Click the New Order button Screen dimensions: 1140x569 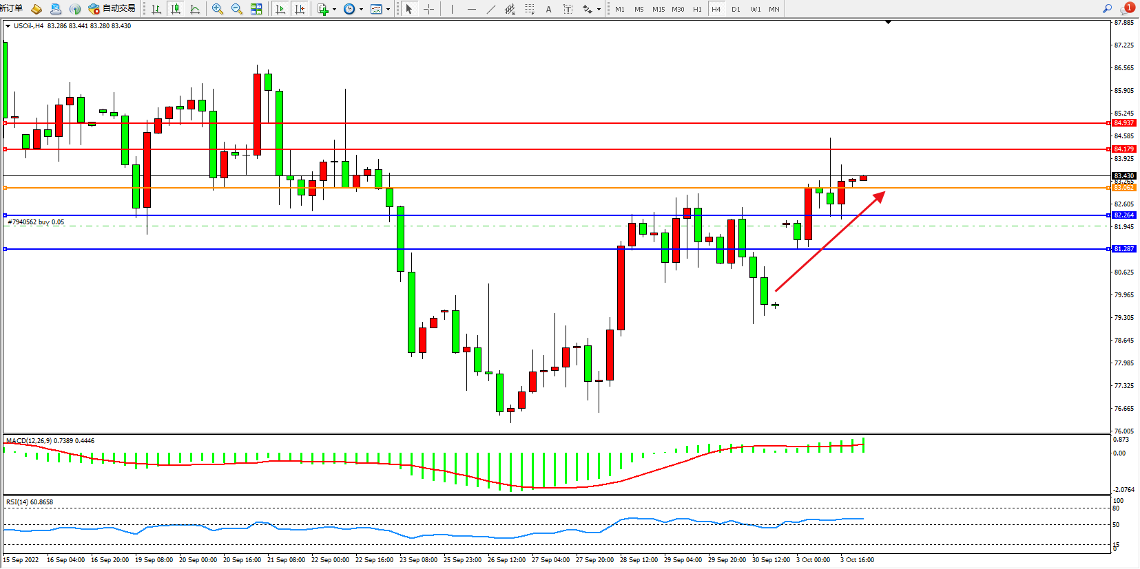point(12,8)
